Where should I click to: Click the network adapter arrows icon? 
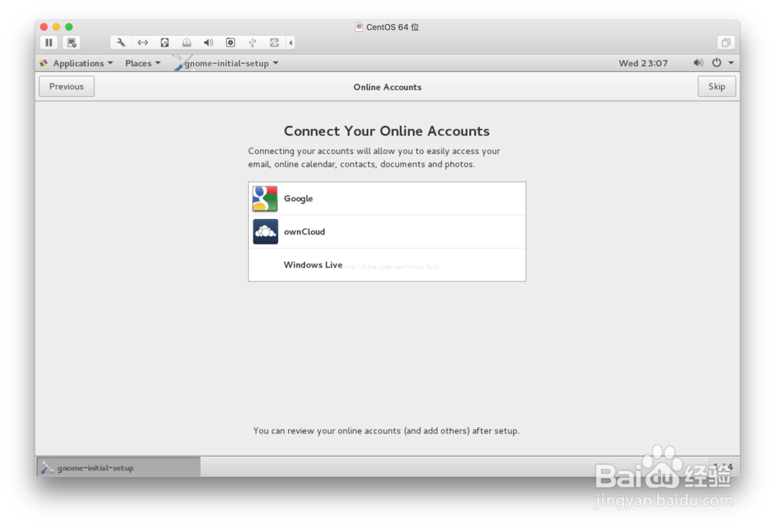pyautogui.click(x=143, y=43)
